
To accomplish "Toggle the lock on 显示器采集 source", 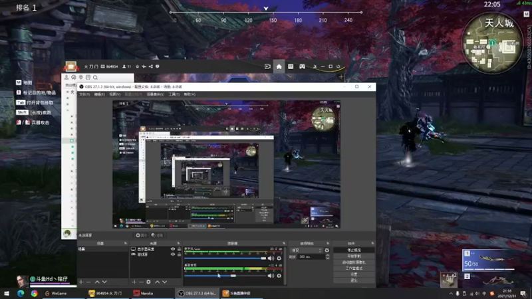I will (179, 249).
